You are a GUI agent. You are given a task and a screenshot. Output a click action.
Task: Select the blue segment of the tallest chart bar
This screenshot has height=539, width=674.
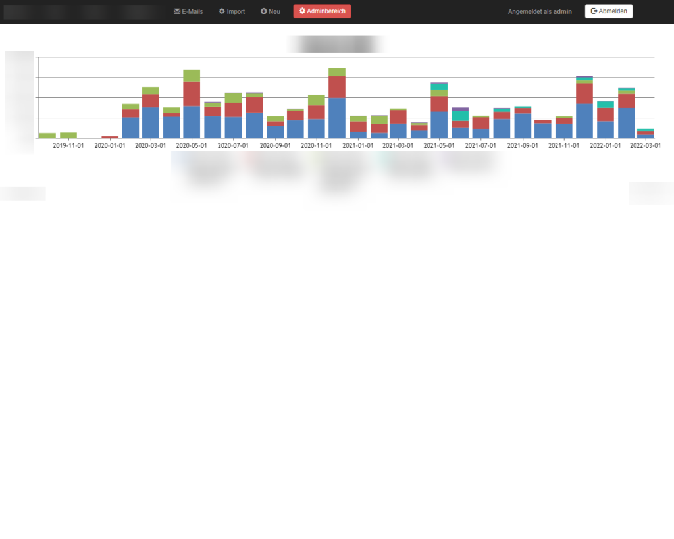(337, 118)
